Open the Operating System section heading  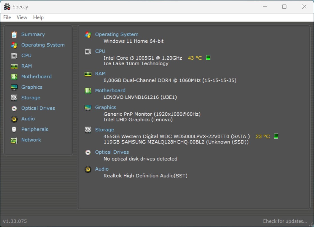(x=117, y=34)
